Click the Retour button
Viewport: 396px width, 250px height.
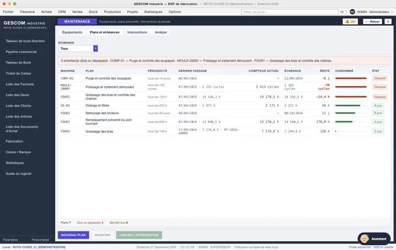pyautogui.click(x=372, y=21)
